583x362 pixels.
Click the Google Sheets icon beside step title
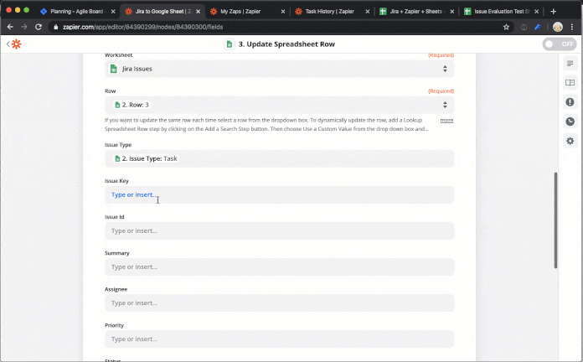230,44
